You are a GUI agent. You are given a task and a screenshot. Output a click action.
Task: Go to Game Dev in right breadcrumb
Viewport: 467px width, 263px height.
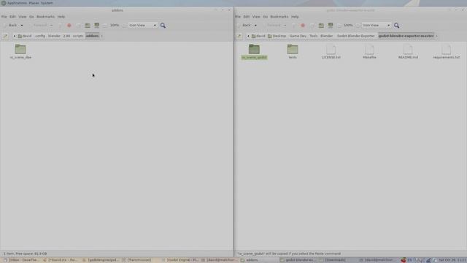pyautogui.click(x=298, y=36)
